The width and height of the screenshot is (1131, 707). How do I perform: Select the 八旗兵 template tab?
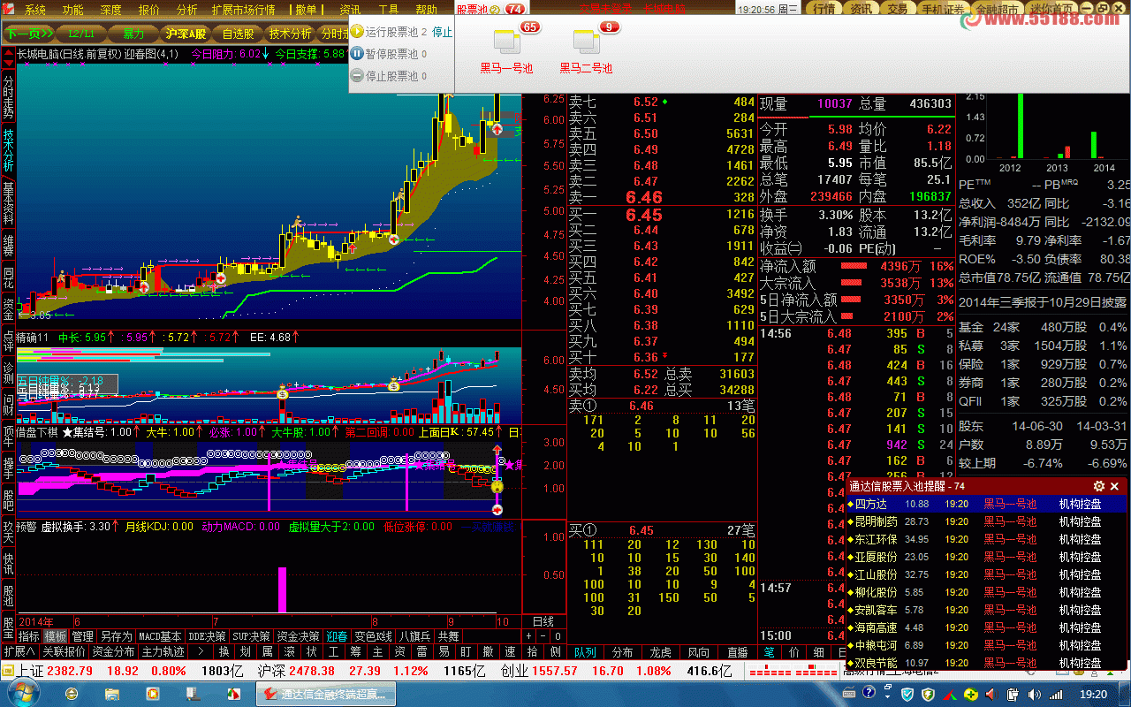tap(415, 635)
